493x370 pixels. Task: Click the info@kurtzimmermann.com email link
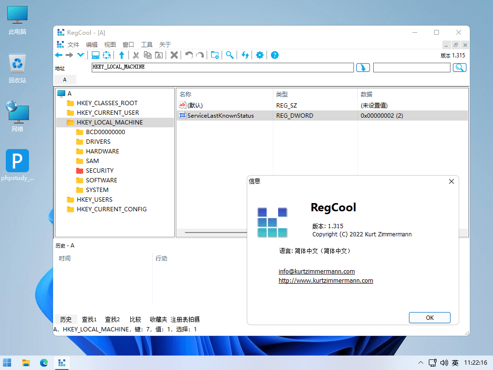click(x=317, y=272)
